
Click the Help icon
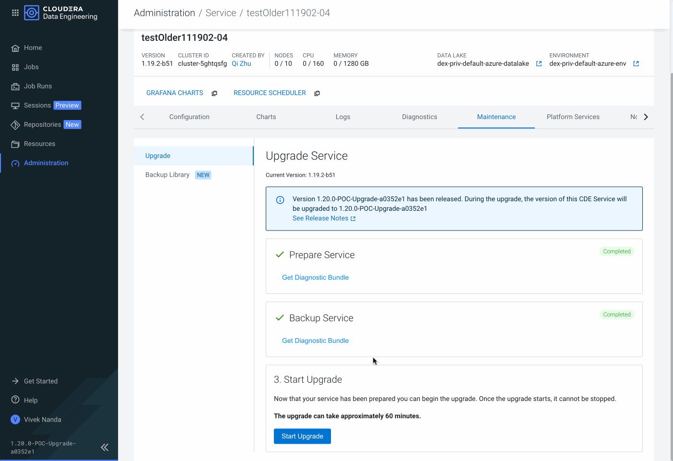(16, 400)
